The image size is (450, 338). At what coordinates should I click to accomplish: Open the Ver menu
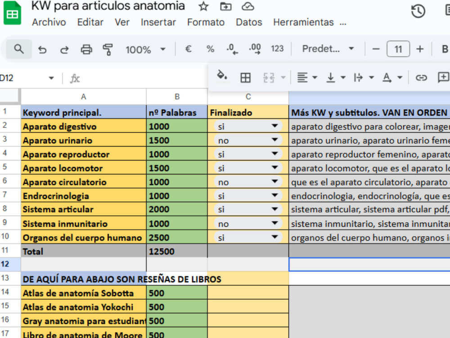coord(122,22)
